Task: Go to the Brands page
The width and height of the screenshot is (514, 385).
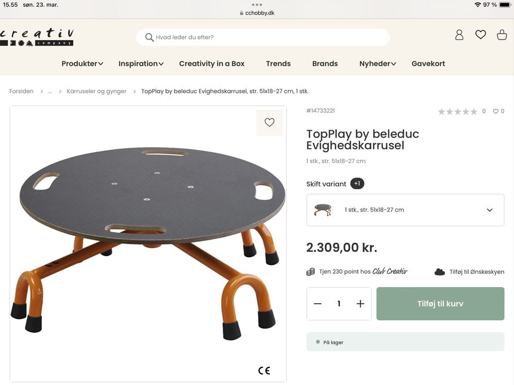Action: (325, 64)
